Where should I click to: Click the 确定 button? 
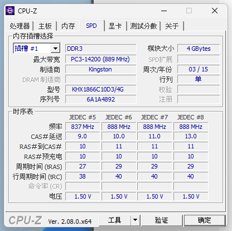(205, 220)
